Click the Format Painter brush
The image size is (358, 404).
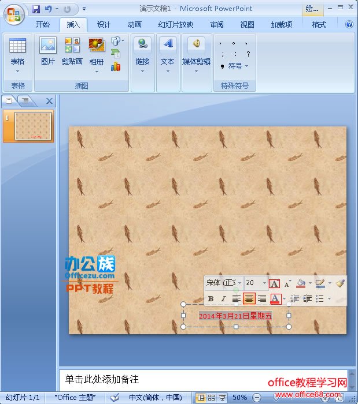340,283
